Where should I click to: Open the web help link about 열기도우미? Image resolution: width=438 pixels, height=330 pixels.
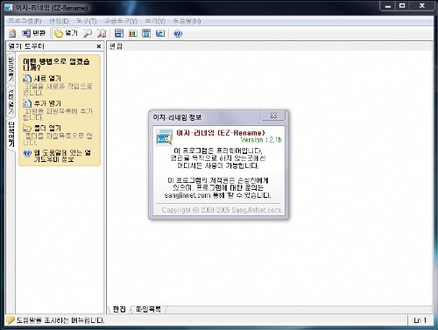62,156
